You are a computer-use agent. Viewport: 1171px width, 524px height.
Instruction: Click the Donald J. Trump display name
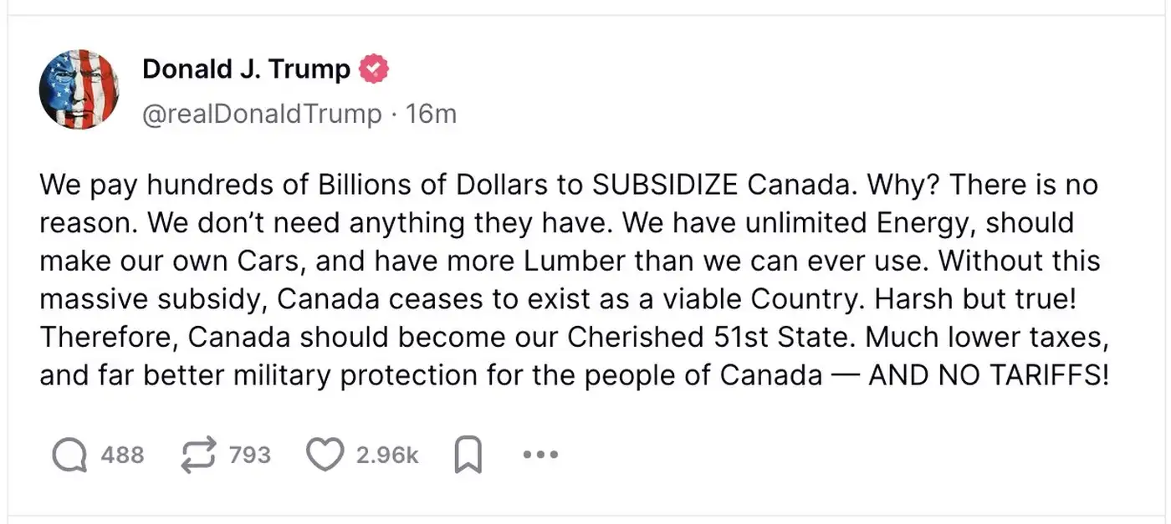pos(246,69)
